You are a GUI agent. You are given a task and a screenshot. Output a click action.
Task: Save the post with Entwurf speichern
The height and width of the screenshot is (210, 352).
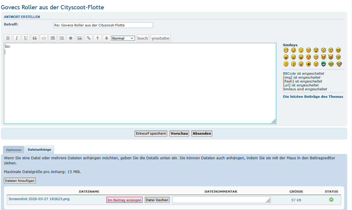pos(151,133)
